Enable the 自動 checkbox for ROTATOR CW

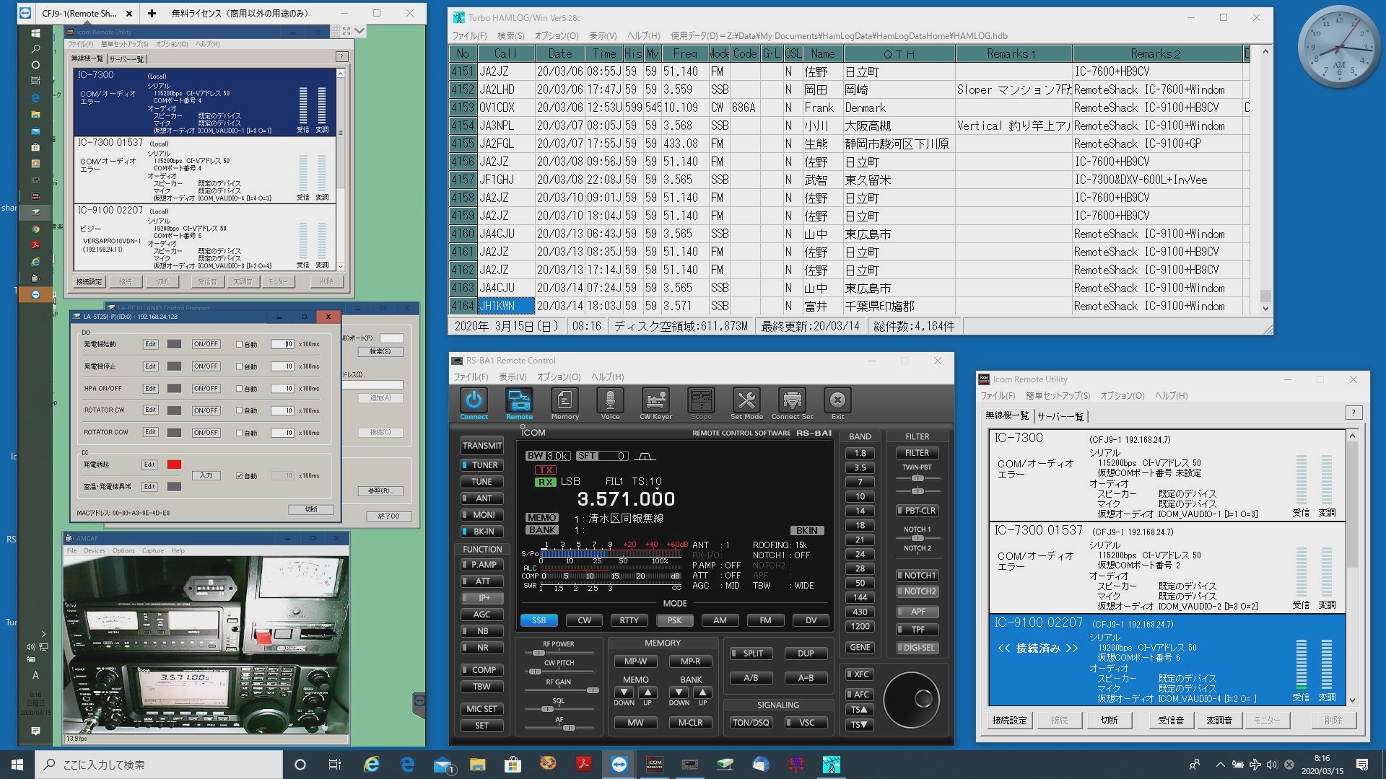click(x=239, y=411)
